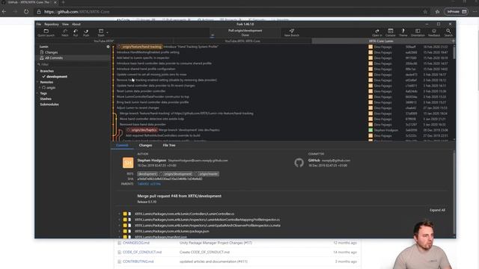This screenshot has height=269, width=479.
Task: Open the first parent commit link
Action: [143, 184]
